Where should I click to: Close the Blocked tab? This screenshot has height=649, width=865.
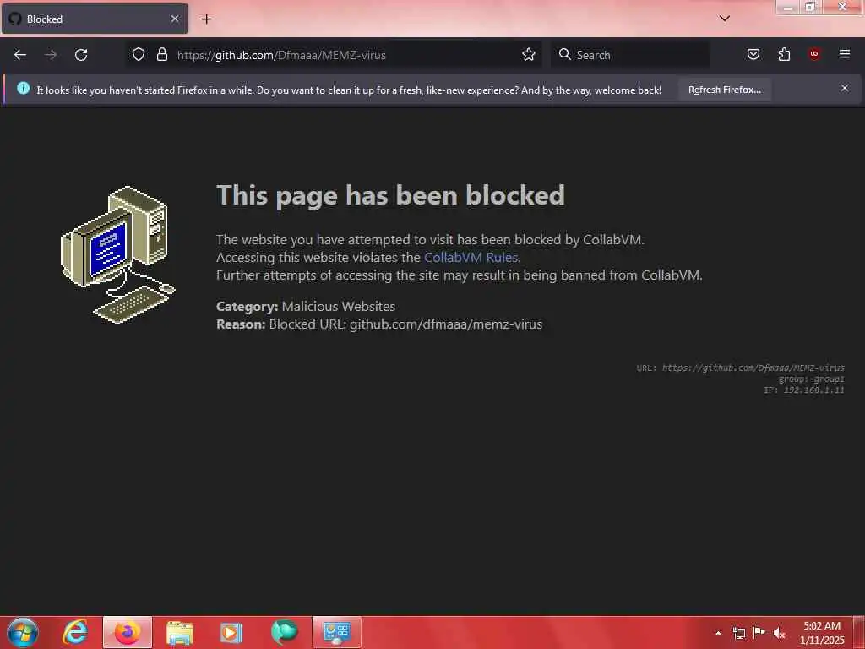point(175,19)
